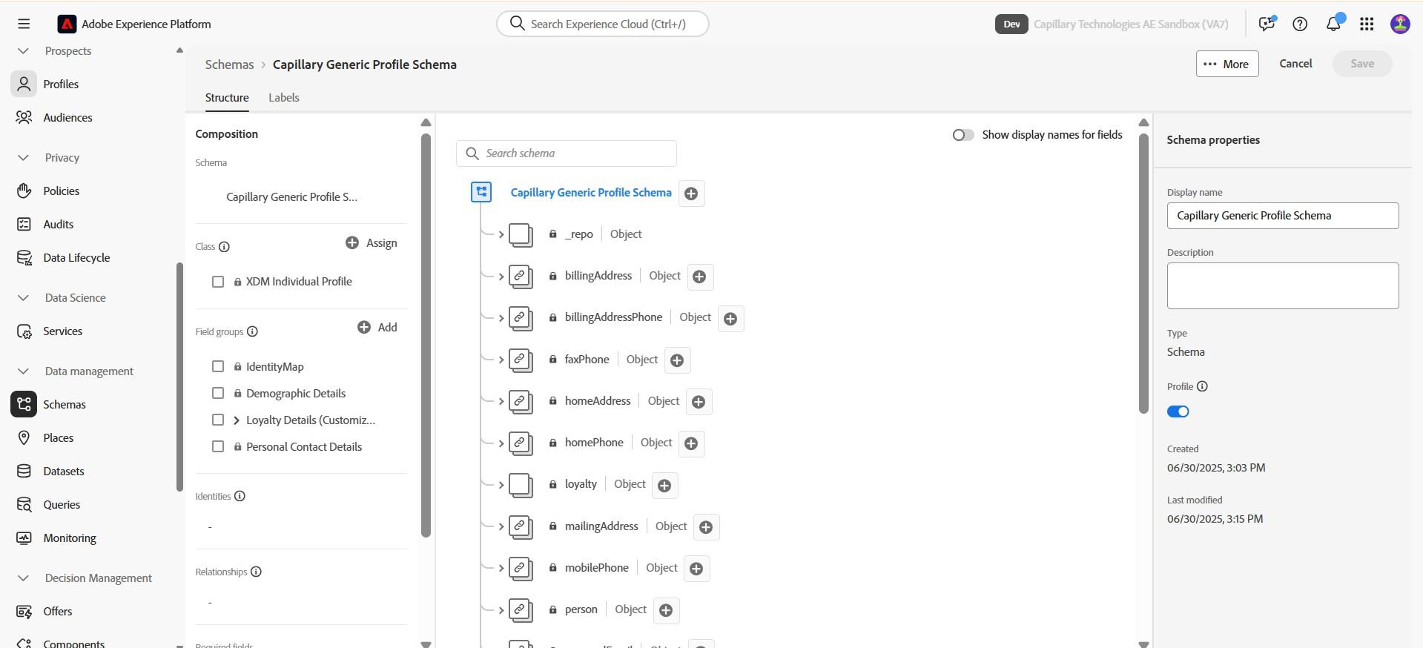Click the plus next to person field
This screenshot has height=648, width=1423.
tap(666, 610)
